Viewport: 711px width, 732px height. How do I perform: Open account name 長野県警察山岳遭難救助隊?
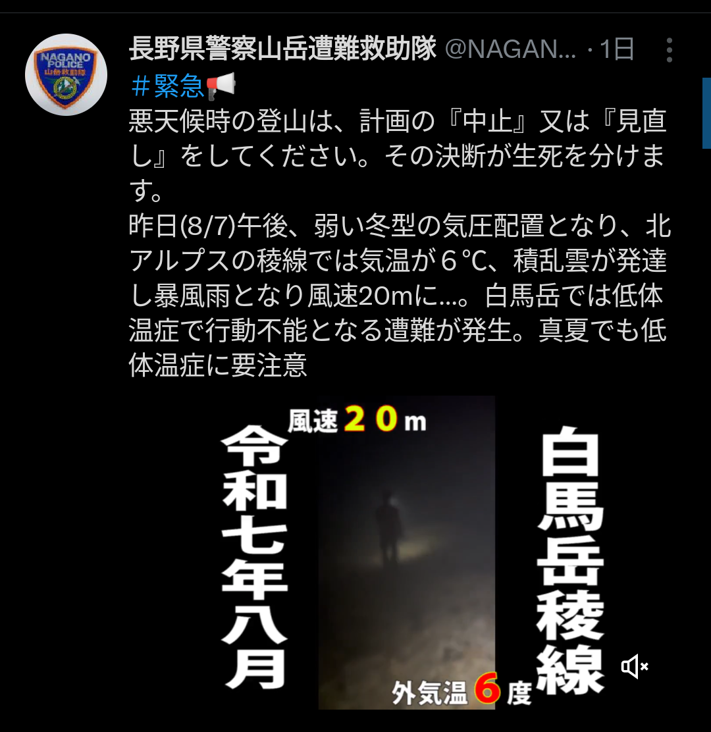(x=283, y=49)
